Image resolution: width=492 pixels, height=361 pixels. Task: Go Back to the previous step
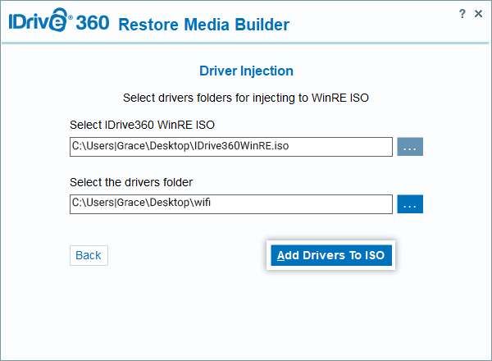[x=89, y=255]
